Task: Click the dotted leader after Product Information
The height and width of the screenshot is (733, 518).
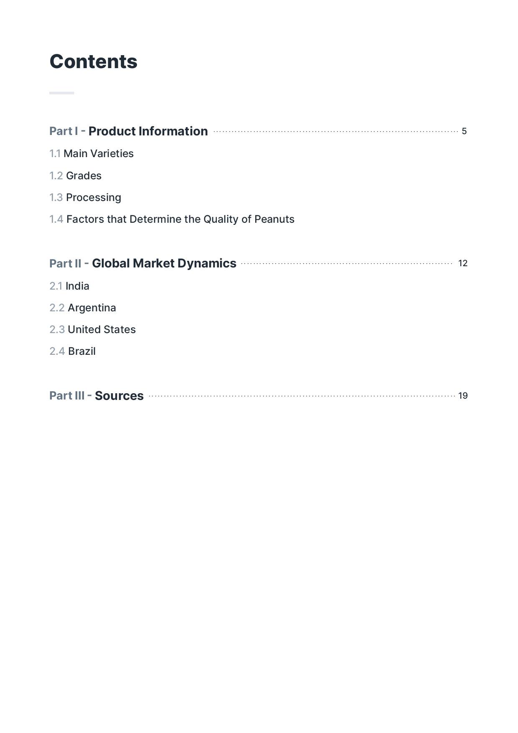Action: [x=335, y=132]
